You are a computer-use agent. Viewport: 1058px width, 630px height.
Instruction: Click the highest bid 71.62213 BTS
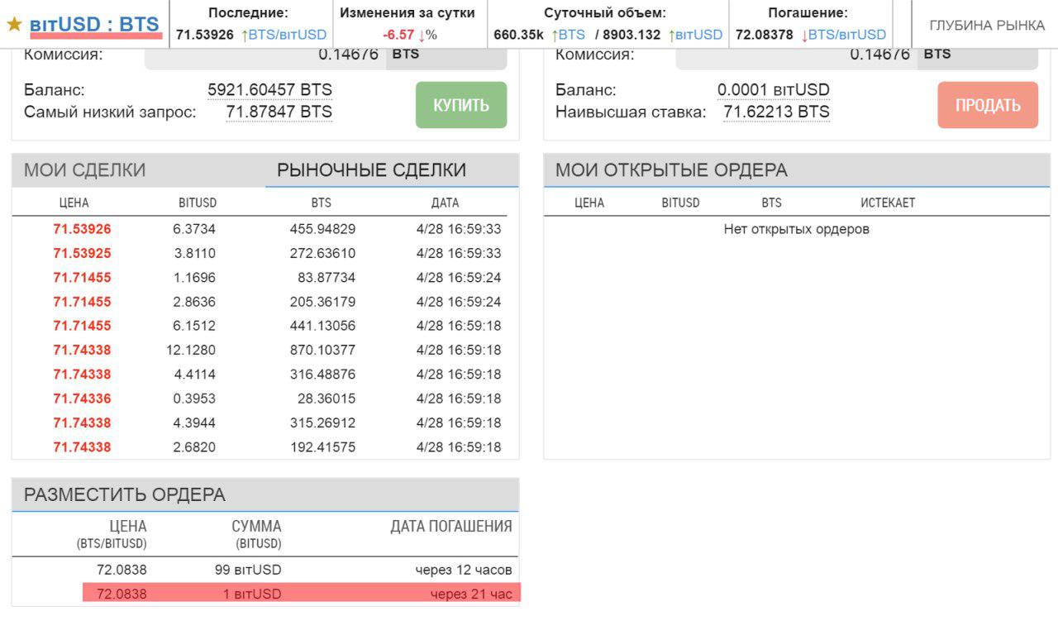(x=777, y=112)
